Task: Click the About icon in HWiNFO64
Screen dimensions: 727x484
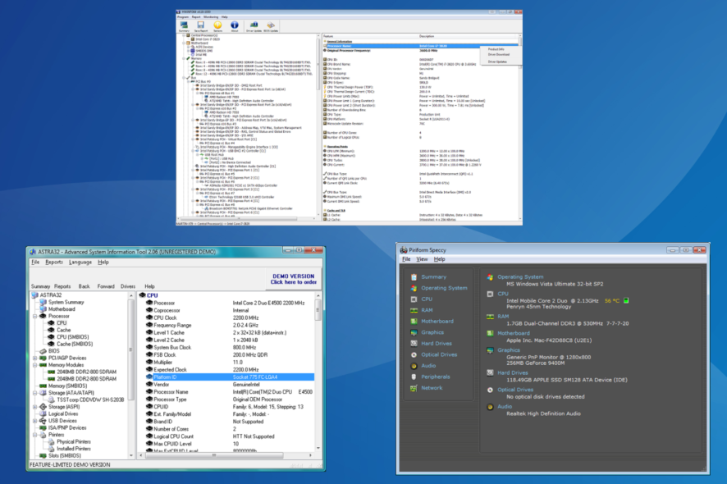Action: pyautogui.click(x=235, y=26)
